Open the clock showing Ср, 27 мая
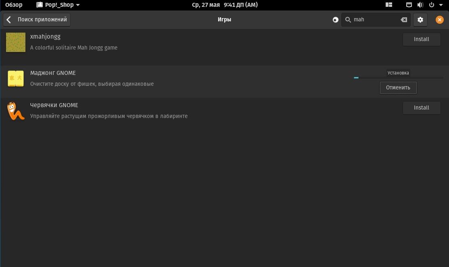Viewport: 449px width, 267px height. pos(225,5)
